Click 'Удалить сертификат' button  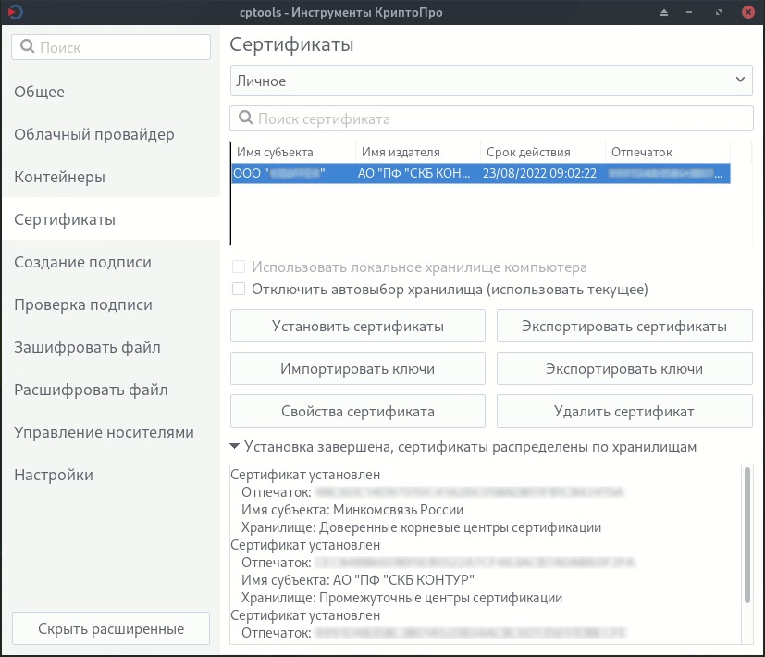pos(624,411)
